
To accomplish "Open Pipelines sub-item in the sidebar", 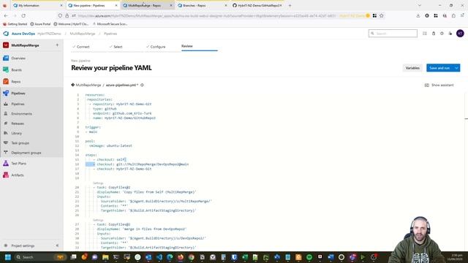I will pyautogui.click(x=18, y=104).
